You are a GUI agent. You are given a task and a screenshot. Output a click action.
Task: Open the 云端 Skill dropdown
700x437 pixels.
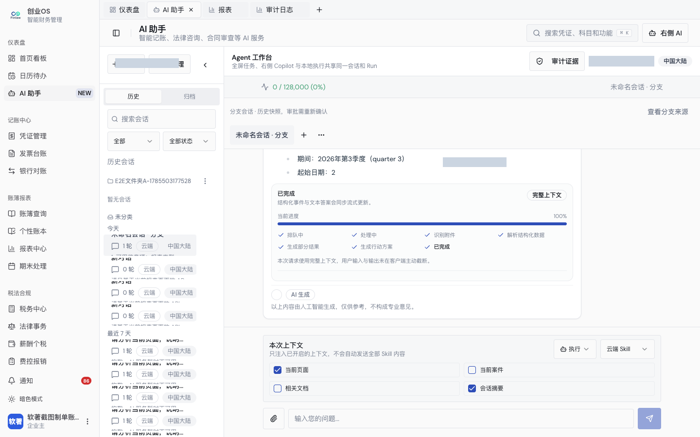pos(627,349)
